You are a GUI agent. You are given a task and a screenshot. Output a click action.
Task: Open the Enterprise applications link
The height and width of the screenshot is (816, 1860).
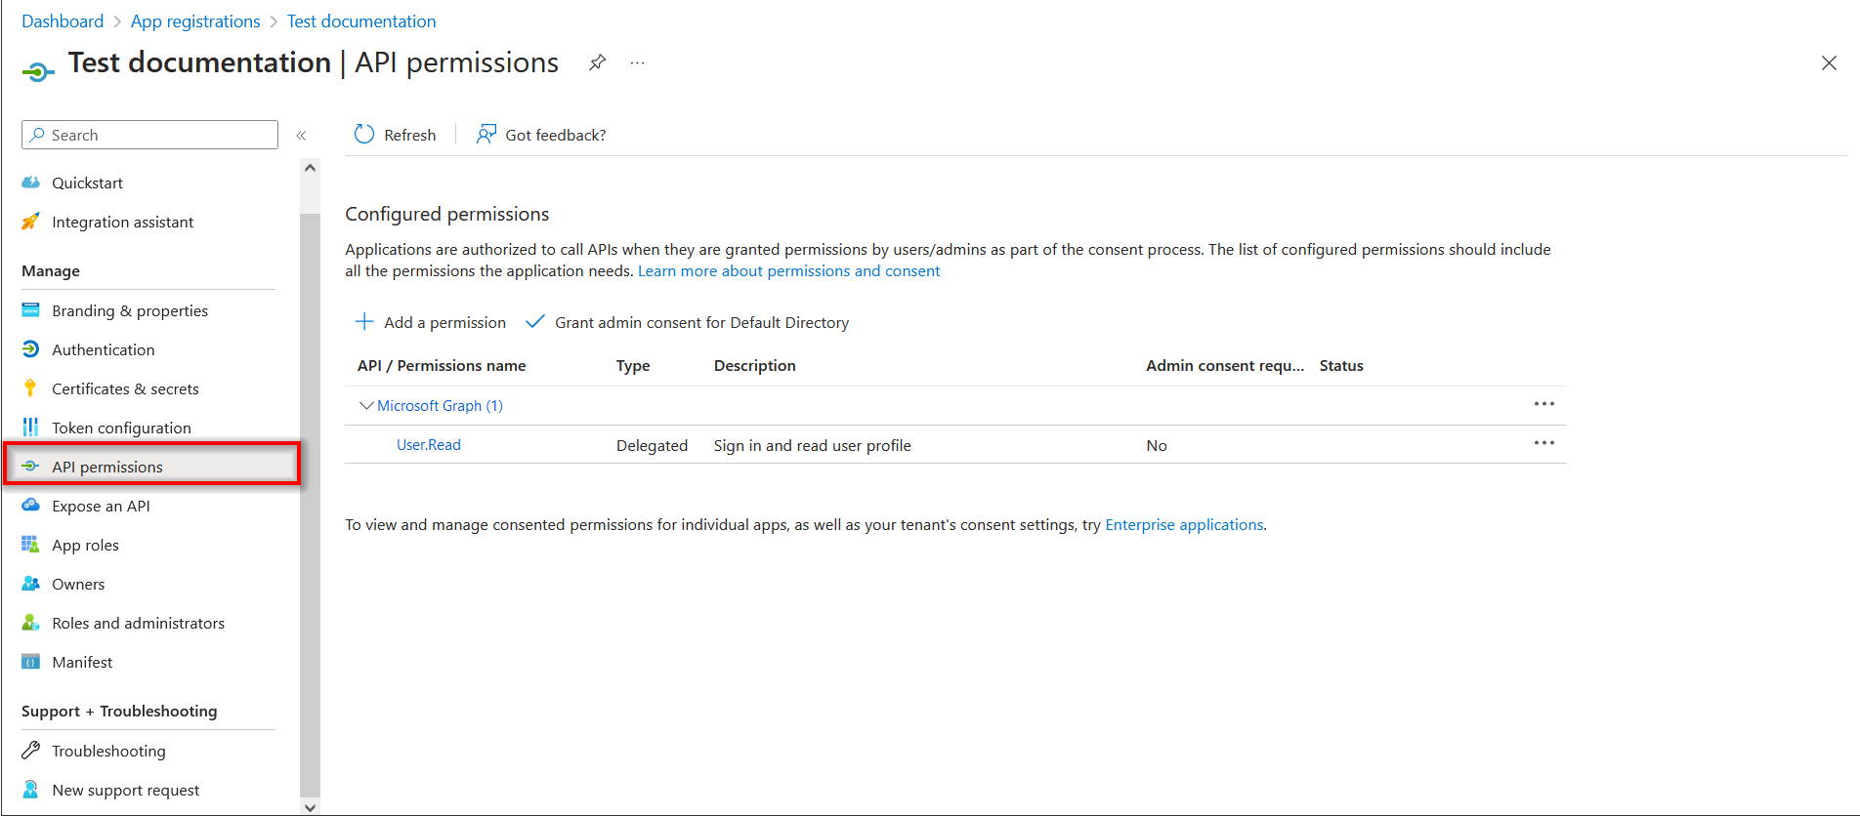1184,524
